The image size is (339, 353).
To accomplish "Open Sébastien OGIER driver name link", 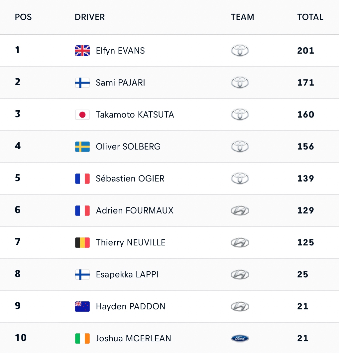I will (130, 178).
